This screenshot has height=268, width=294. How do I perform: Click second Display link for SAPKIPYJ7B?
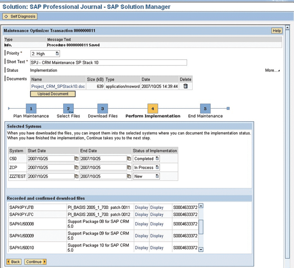click(x=157, y=207)
